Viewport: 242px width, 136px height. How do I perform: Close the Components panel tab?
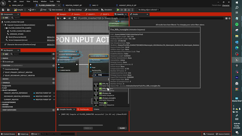click(x=18, y=14)
